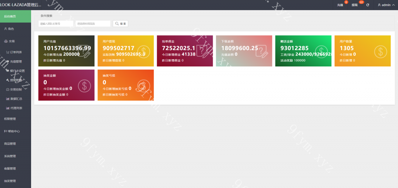
Task: Click the refresh icon in top bar
Action: click(x=368, y=5)
